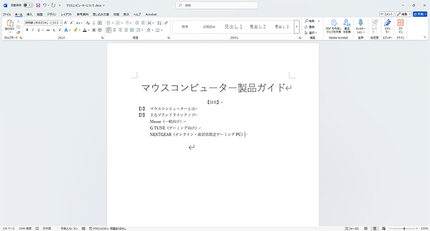Click the word count 1040 in status bar

coord(25,228)
